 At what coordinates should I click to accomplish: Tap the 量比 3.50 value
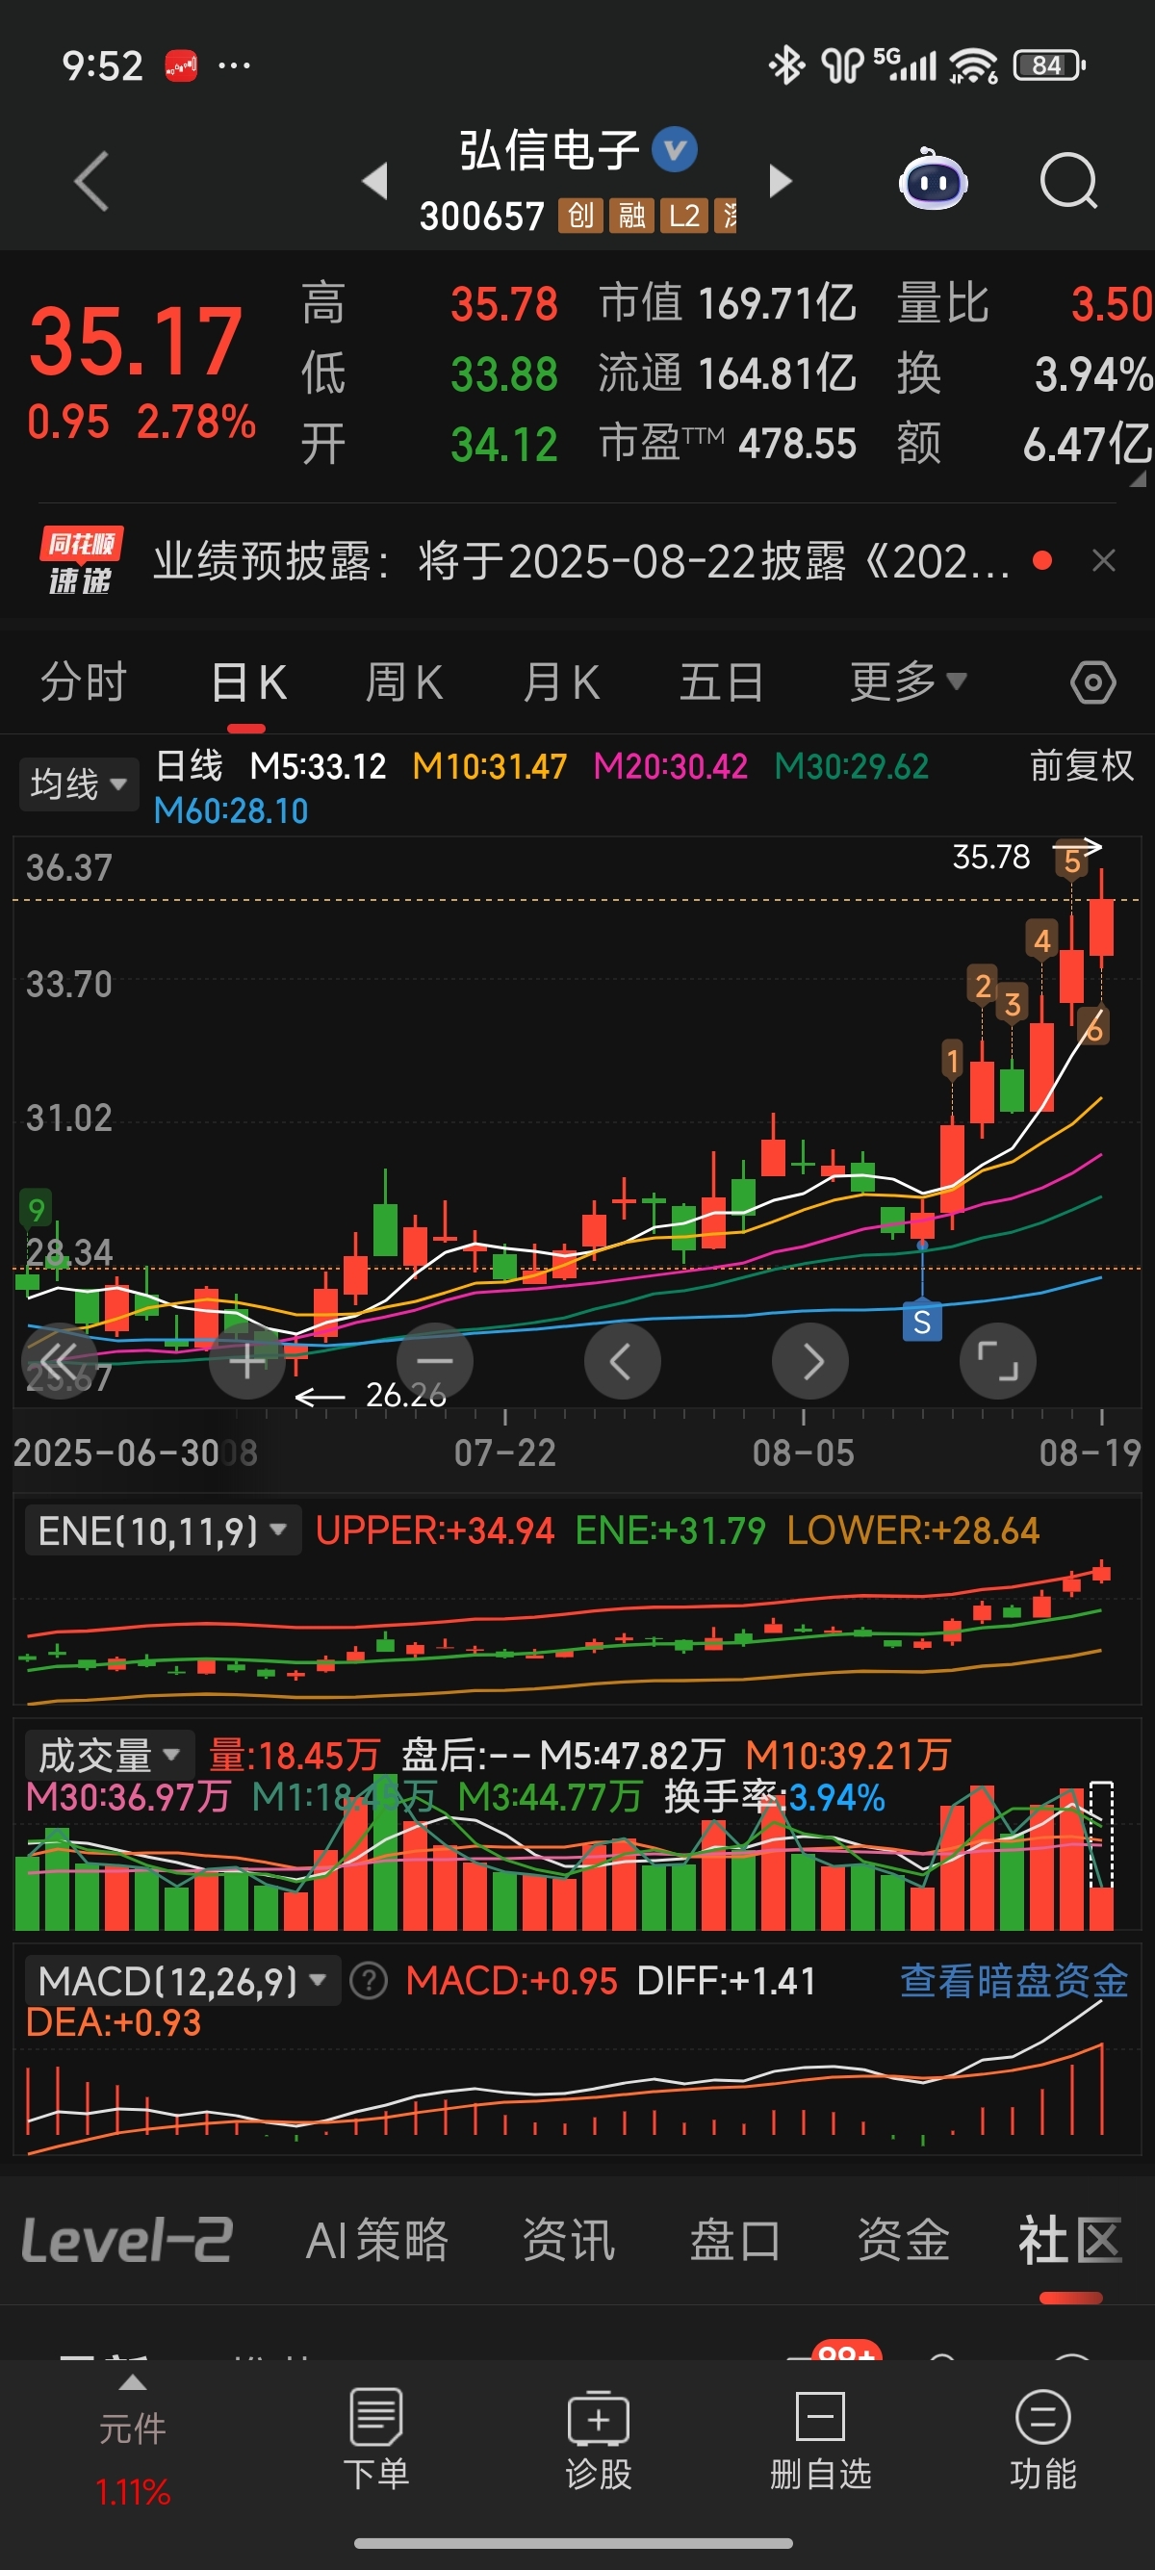tap(1111, 303)
